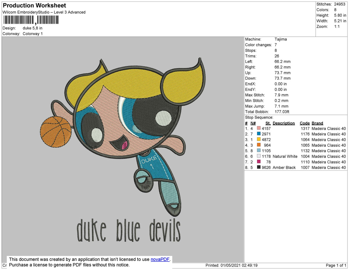Click the pink thread swatch 1317
Screen dimensions: 349x270
(259, 128)
